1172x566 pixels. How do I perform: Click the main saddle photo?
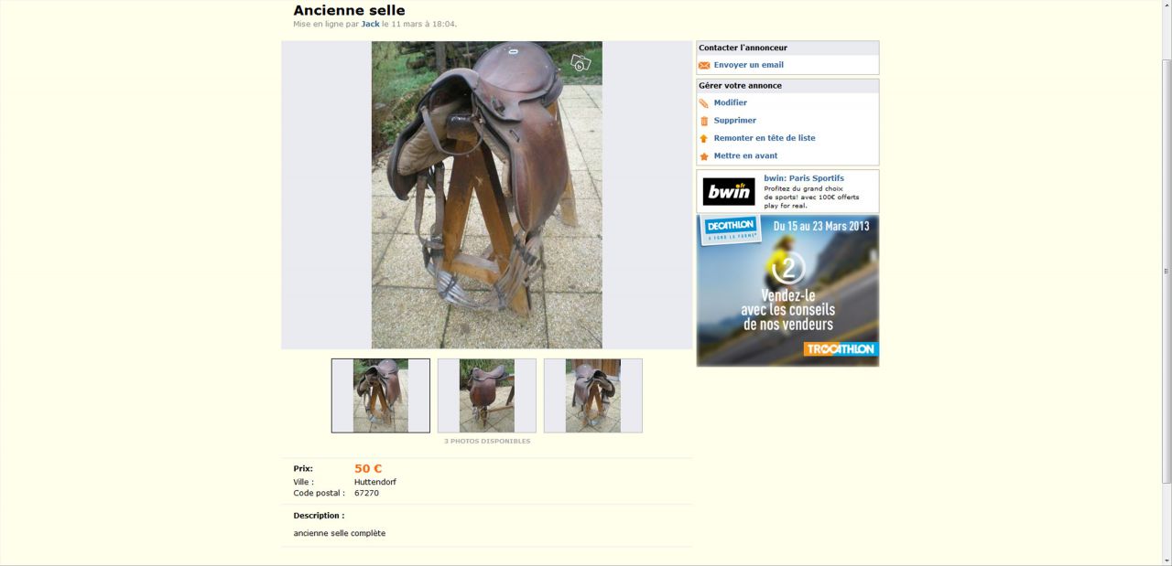[487, 195]
